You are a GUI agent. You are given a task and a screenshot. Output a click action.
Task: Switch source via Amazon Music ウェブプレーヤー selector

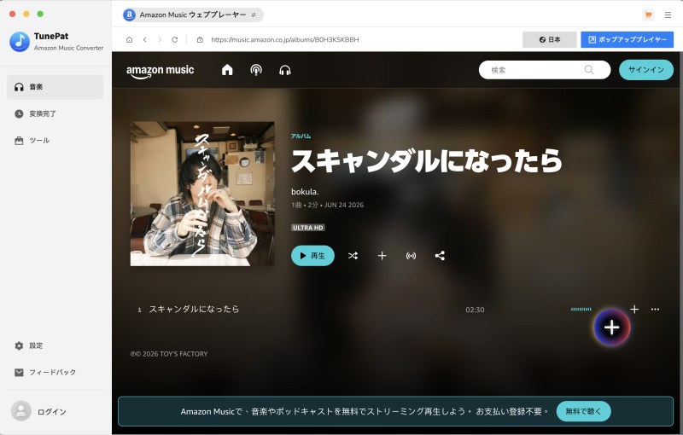pyautogui.click(x=193, y=14)
